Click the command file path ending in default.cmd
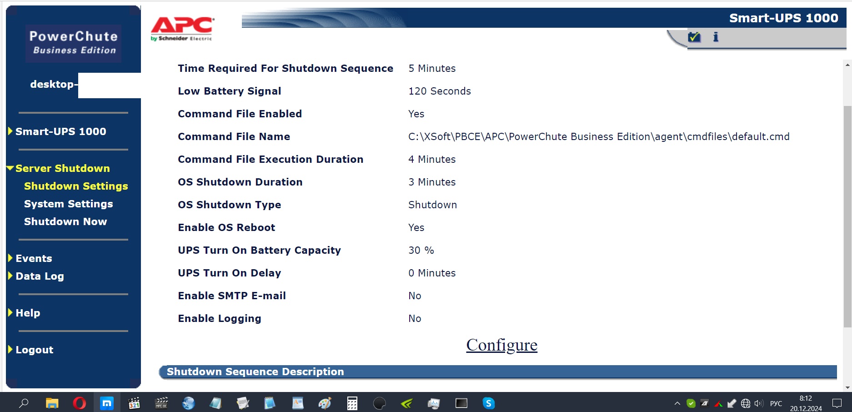The width and height of the screenshot is (852, 412). [599, 136]
